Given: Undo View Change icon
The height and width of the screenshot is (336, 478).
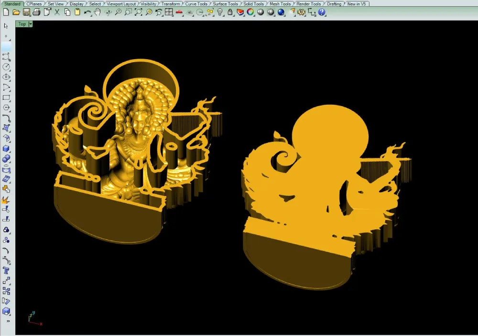Looking at the screenshot, I should click(159, 12).
